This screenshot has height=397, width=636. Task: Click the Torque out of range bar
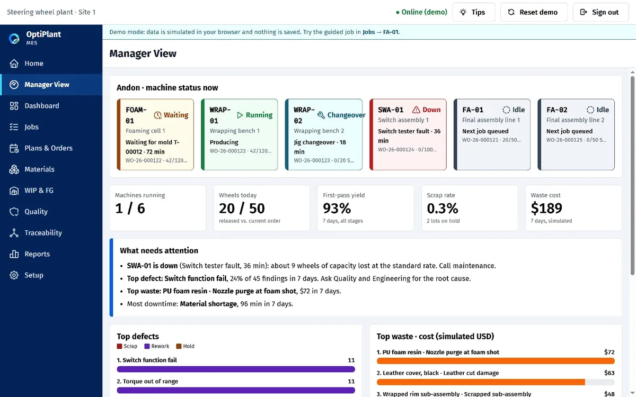tap(236, 390)
